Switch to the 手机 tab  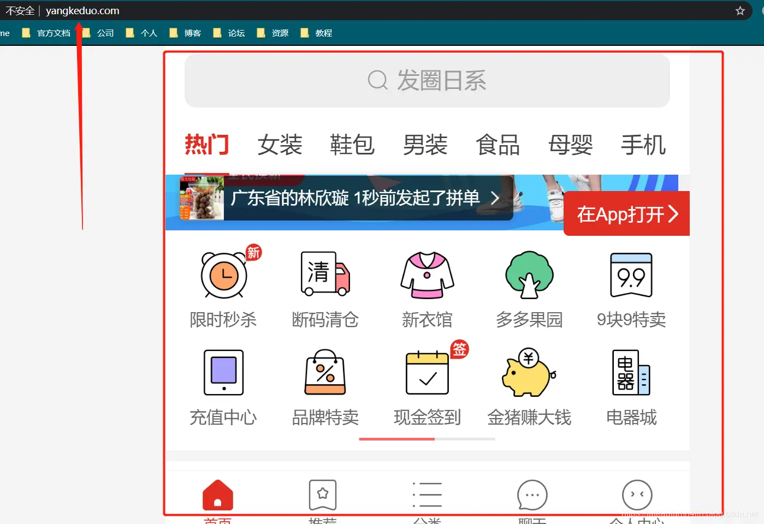[643, 145]
